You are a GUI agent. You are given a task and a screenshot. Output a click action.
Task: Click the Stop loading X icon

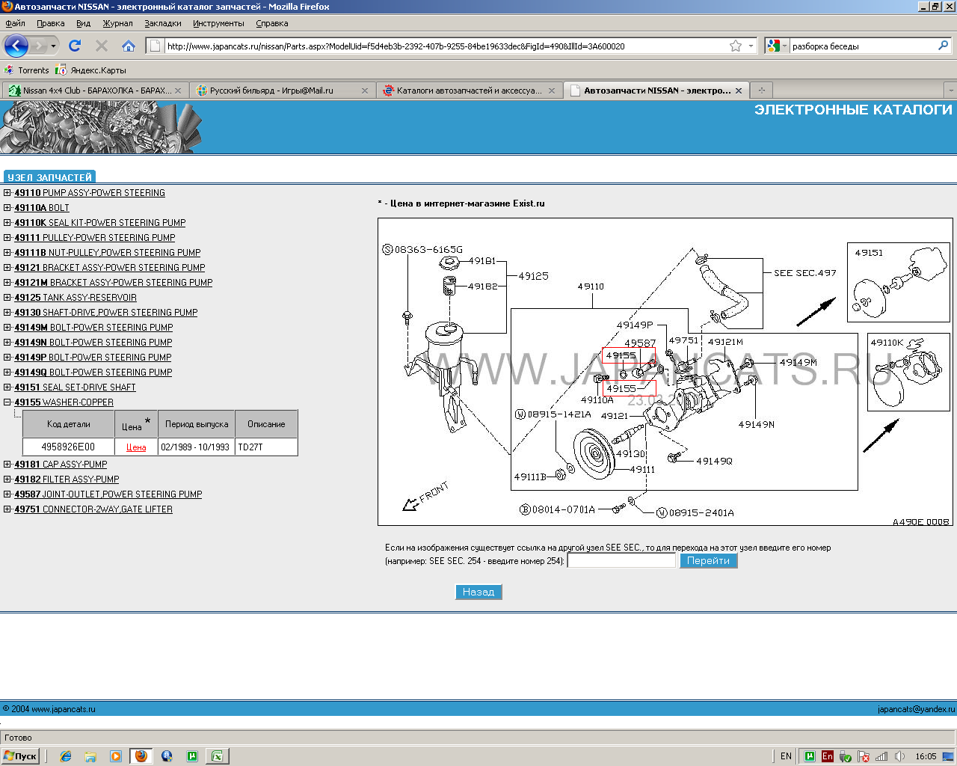click(x=102, y=46)
